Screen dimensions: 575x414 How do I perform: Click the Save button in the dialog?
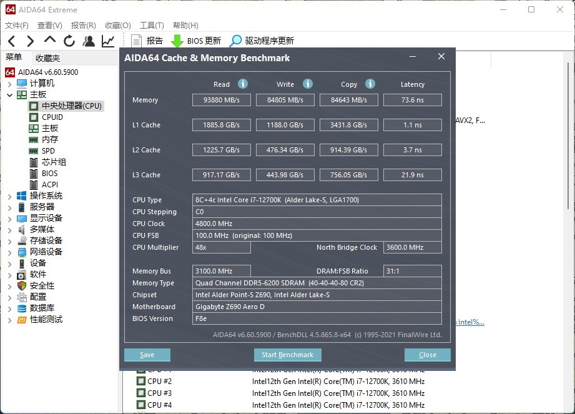(x=147, y=354)
